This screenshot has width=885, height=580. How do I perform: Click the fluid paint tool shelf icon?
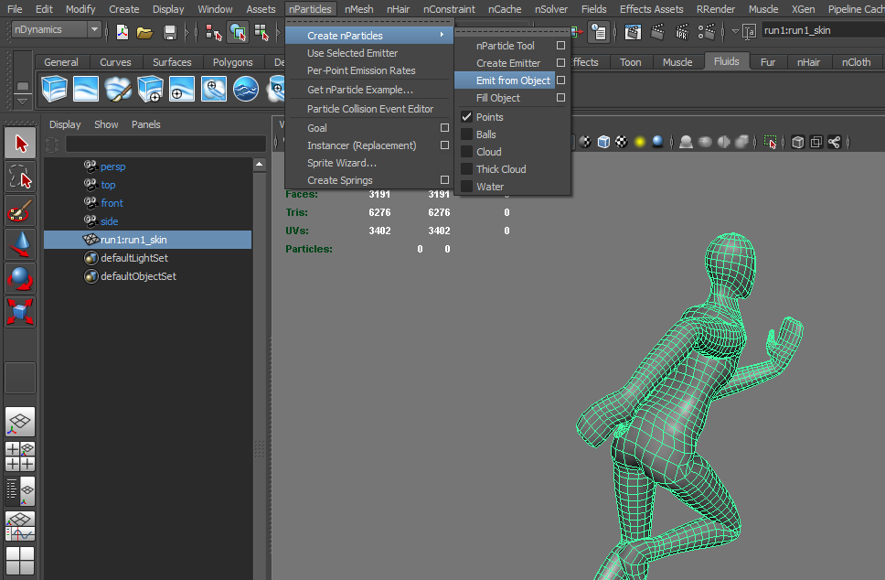coord(118,90)
